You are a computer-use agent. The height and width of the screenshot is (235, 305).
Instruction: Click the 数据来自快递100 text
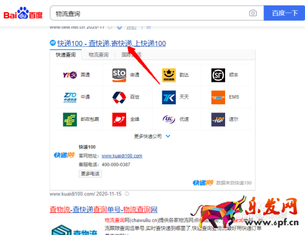point(234,183)
